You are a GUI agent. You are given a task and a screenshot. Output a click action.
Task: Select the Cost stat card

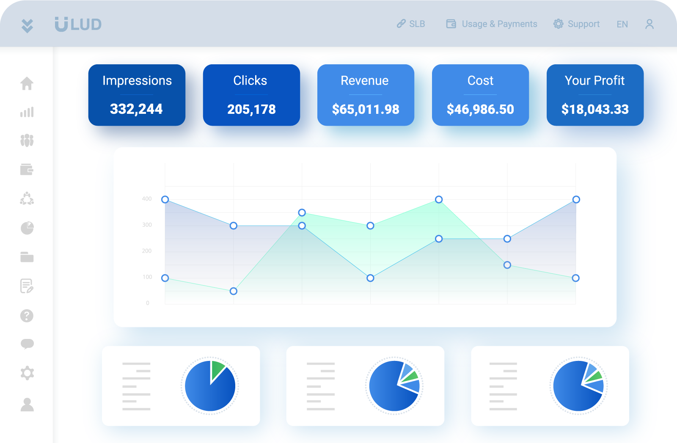[x=480, y=95]
